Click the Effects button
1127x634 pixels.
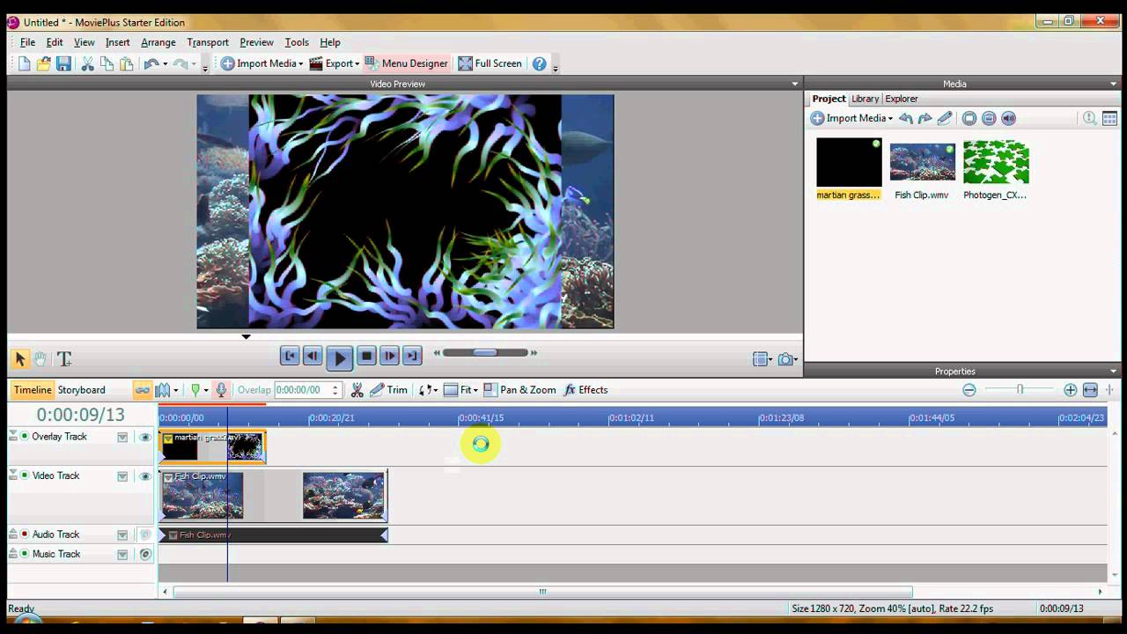click(586, 390)
